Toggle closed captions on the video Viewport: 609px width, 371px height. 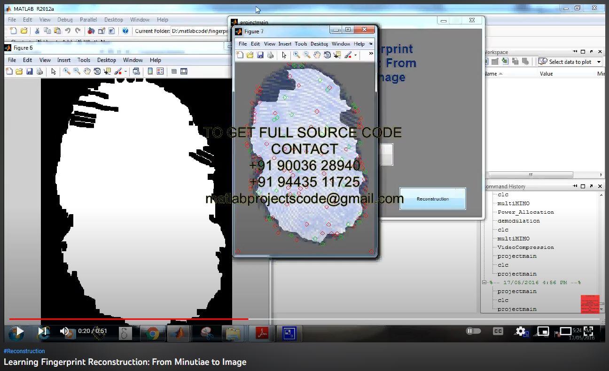coord(498,331)
